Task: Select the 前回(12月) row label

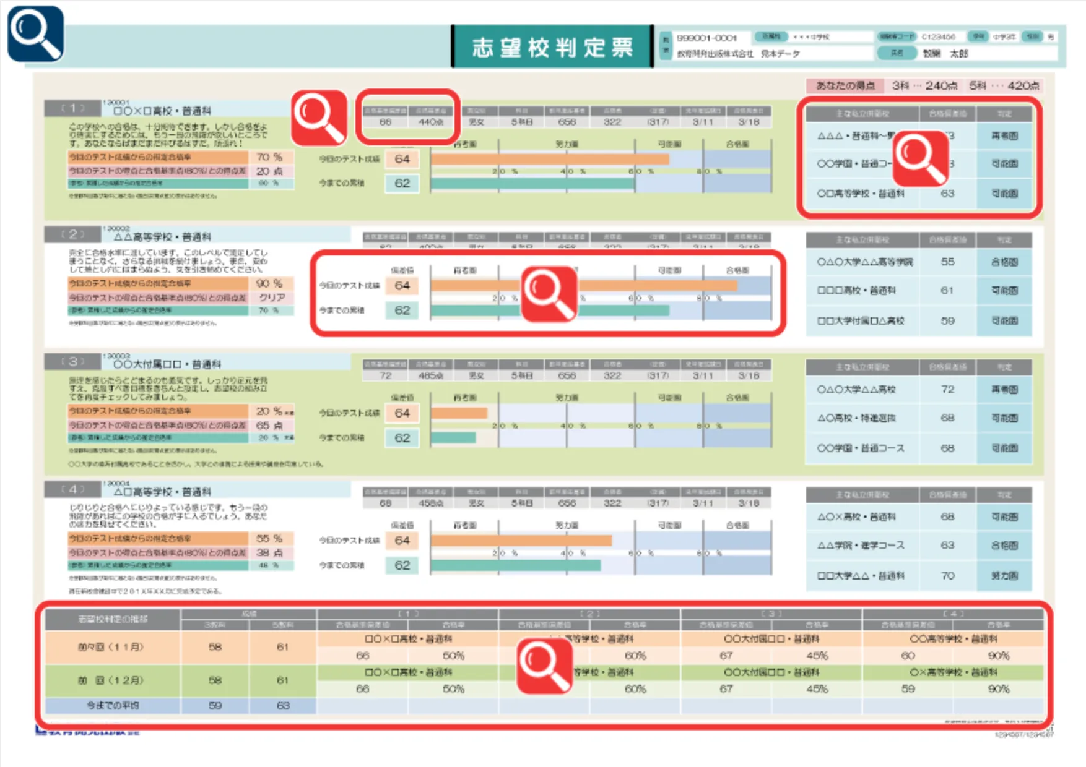Action: (111, 680)
